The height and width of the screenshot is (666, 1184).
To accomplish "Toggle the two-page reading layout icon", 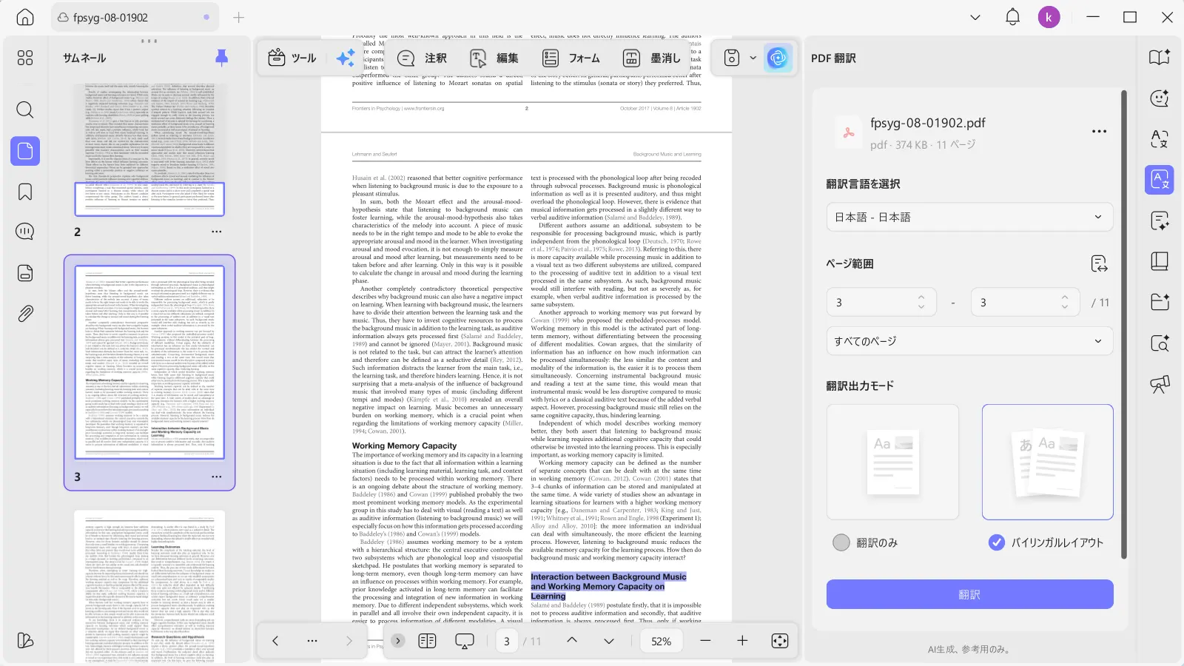I will [427, 641].
